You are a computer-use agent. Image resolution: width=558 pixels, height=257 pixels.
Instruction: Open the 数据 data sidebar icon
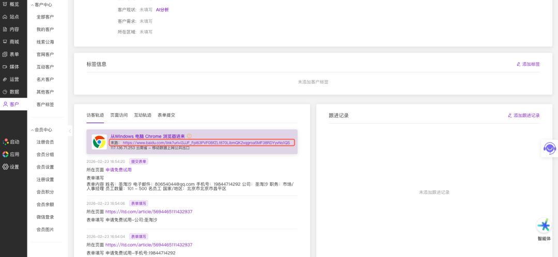pyautogui.click(x=5, y=92)
